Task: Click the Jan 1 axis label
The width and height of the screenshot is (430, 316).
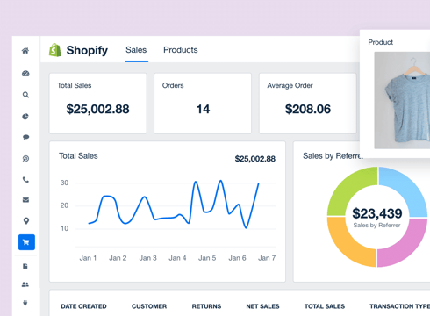Action: click(88, 258)
